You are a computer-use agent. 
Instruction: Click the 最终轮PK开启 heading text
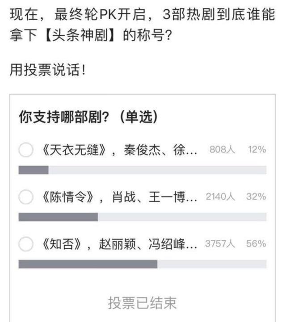pos(100,14)
